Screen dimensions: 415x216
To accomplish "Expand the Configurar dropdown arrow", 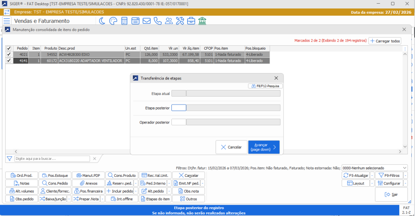I will click(x=405, y=183).
